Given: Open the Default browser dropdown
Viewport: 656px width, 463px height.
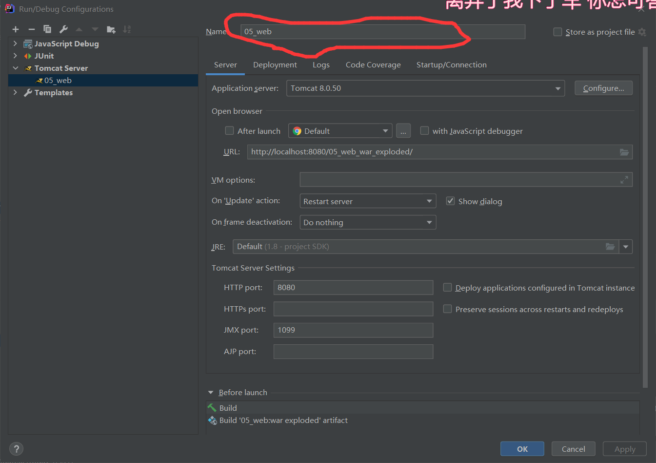Looking at the screenshot, I should point(340,131).
